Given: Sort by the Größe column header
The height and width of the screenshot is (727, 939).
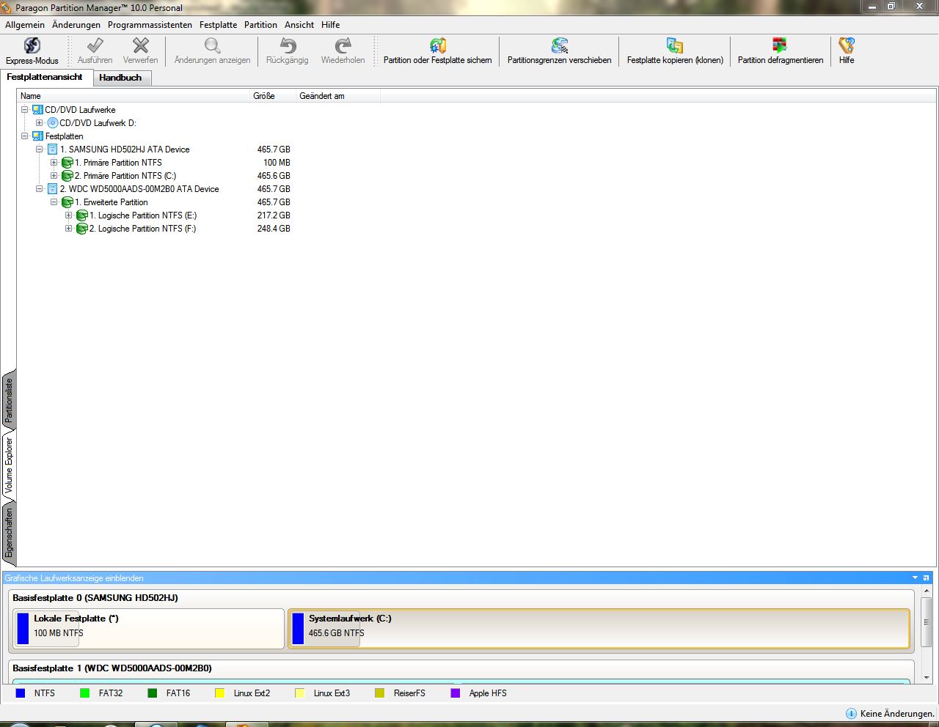Looking at the screenshot, I should 272,96.
